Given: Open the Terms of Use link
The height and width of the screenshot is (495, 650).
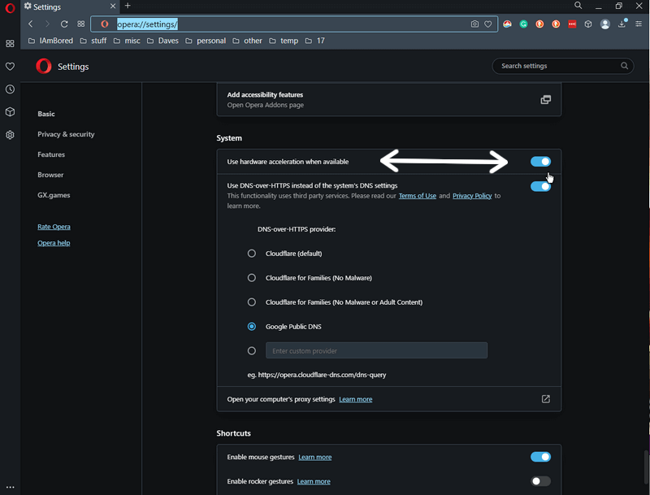Looking at the screenshot, I should pos(418,196).
